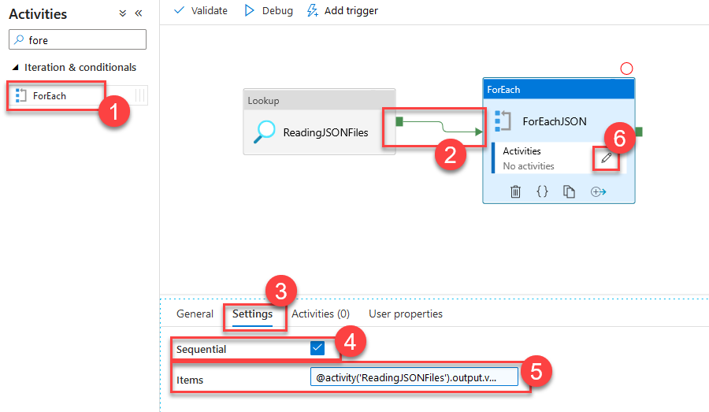Viewport: 709px width, 412px height.
Task: Switch to User properties tab
Action: coord(406,314)
